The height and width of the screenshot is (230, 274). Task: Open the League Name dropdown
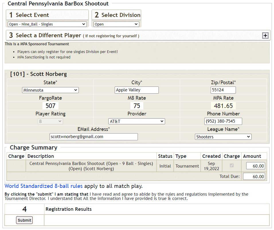223,137
